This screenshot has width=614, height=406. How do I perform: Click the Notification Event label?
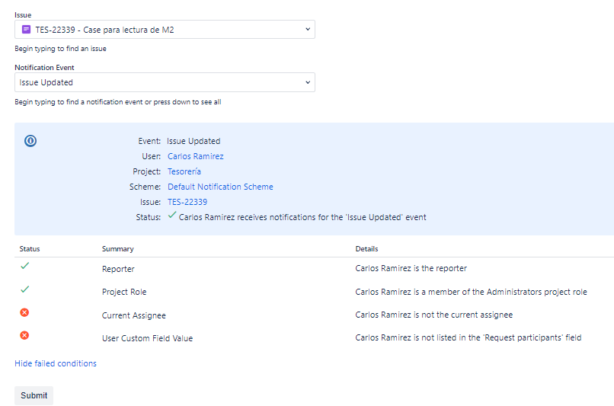(x=44, y=67)
